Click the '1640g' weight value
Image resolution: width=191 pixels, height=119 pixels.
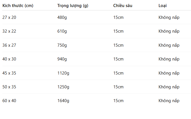click(63, 101)
